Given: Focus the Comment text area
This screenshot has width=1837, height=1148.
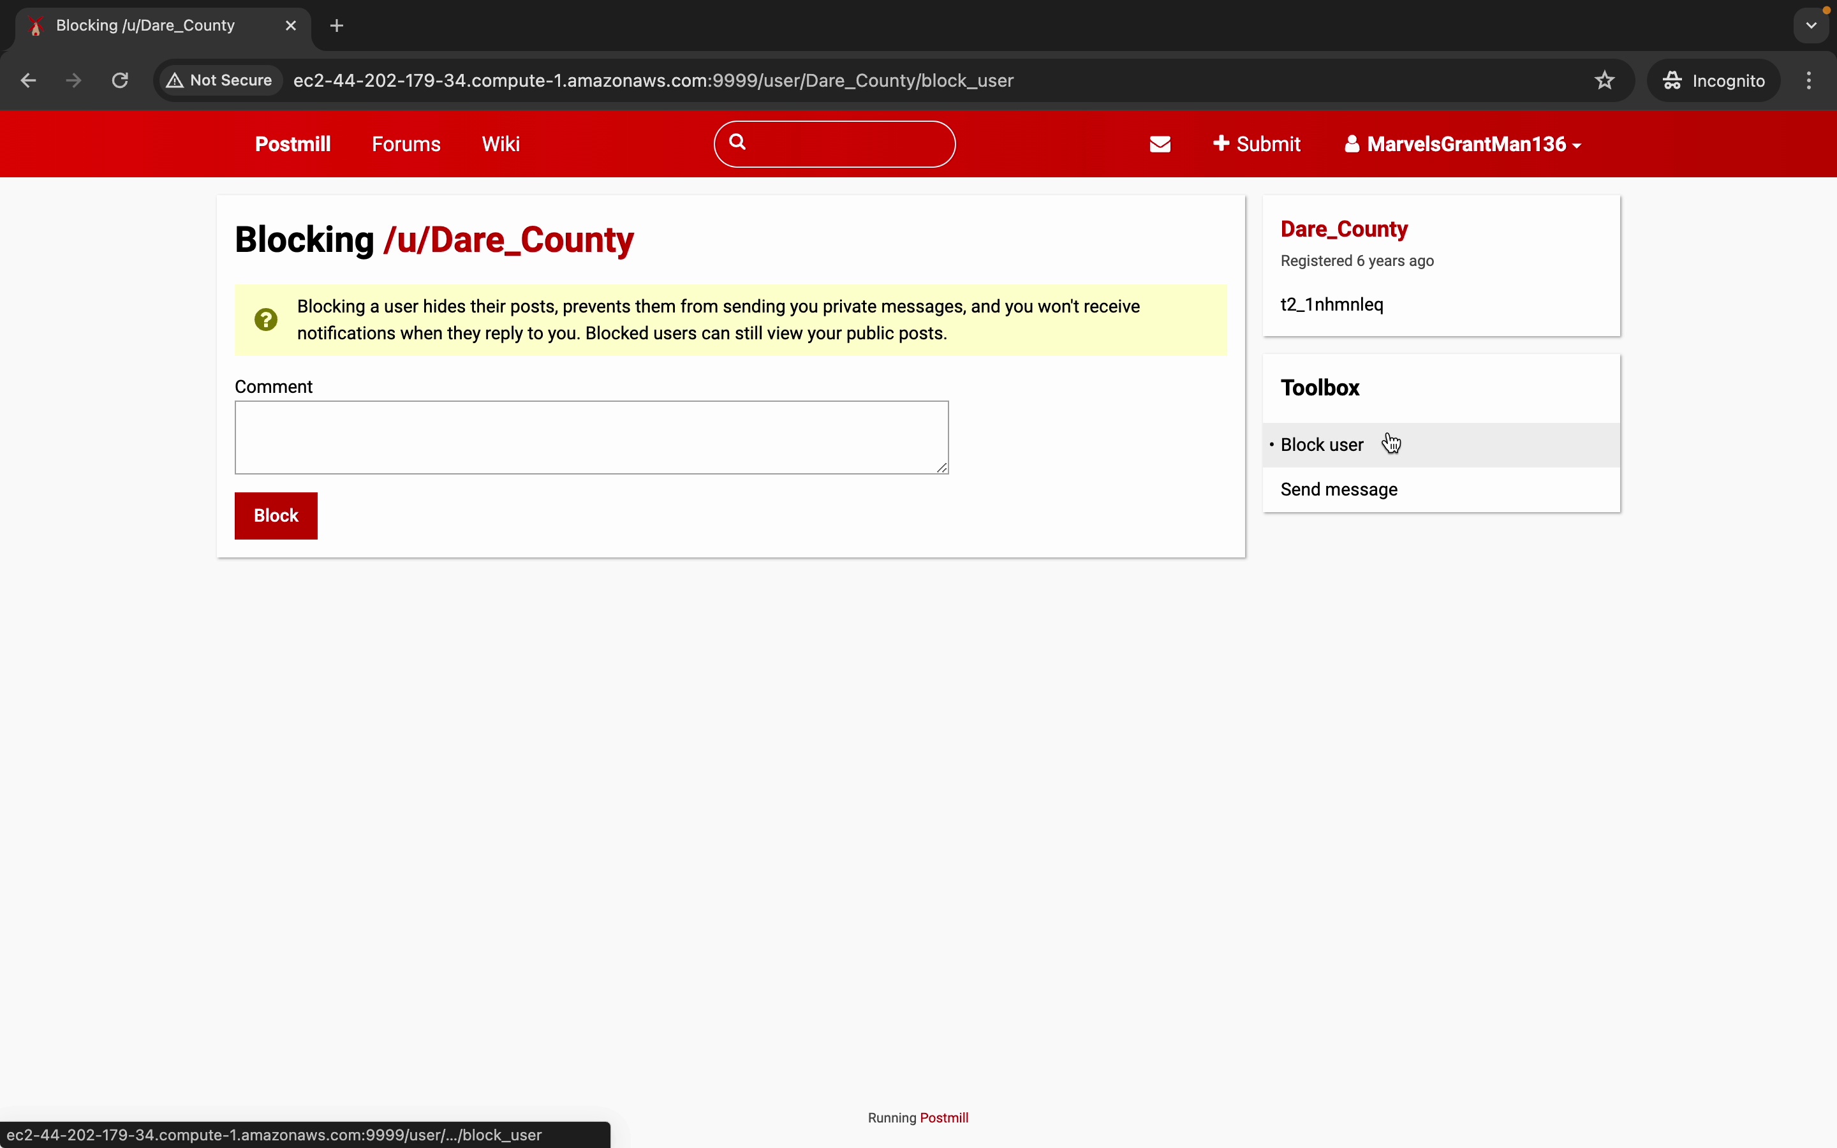Looking at the screenshot, I should (591, 438).
